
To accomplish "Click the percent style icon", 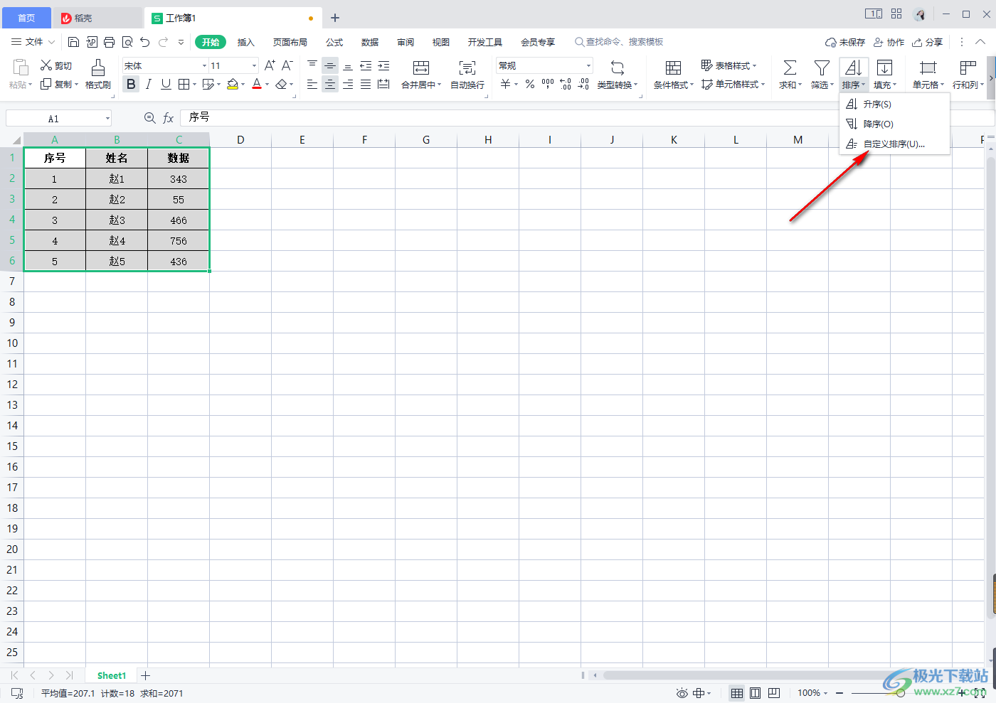I will click(530, 85).
